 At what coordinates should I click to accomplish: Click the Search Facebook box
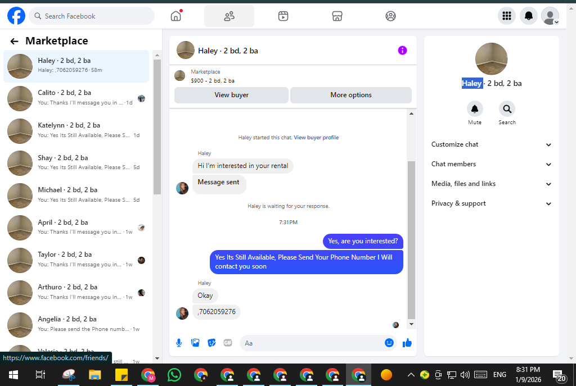[x=92, y=16]
